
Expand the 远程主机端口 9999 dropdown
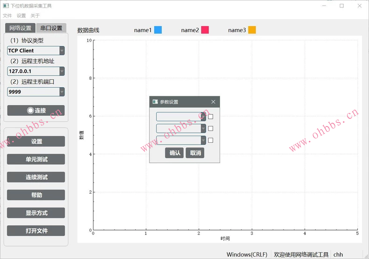coord(62,92)
